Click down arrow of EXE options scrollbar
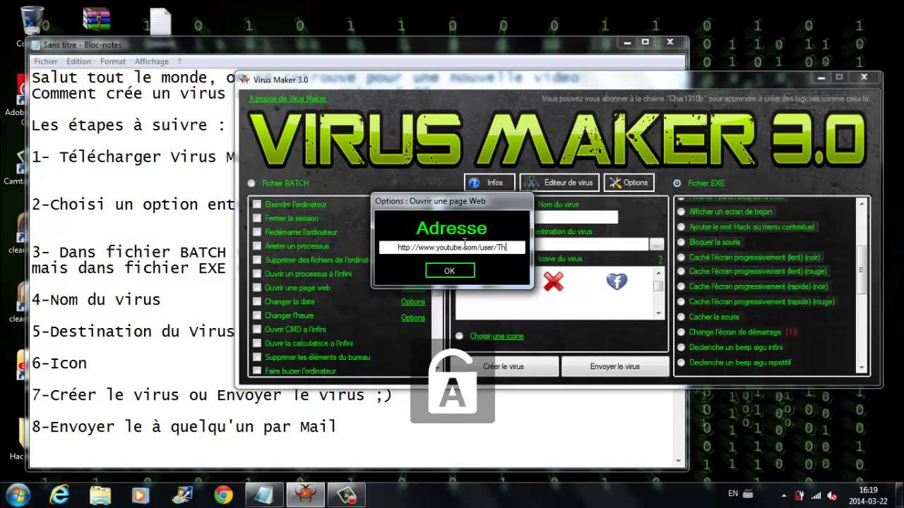904x508 pixels. pos(861,367)
